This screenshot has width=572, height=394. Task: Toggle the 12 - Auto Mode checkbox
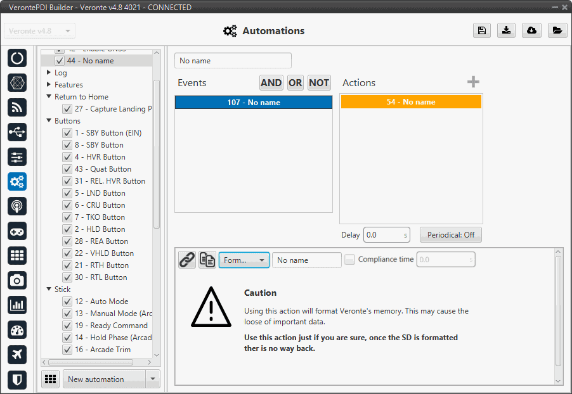click(67, 302)
